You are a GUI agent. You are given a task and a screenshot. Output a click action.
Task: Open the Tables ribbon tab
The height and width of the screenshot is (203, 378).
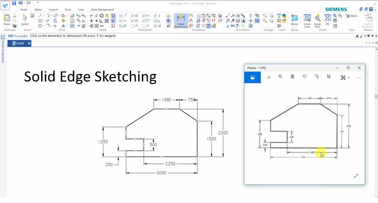point(38,9)
